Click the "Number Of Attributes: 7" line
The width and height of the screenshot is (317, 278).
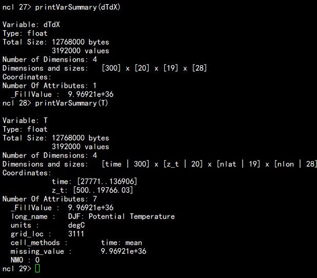click(x=49, y=199)
